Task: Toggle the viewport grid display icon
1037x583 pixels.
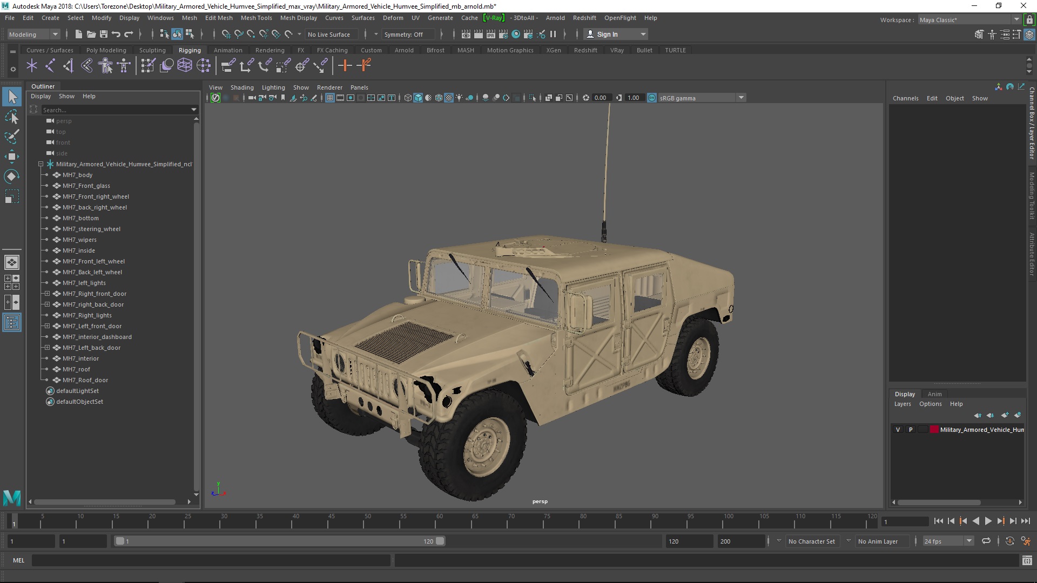Action: (329, 98)
